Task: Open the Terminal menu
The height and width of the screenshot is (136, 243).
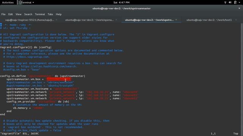Action: tap(40, 14)
